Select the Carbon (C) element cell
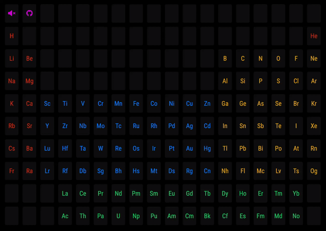 [243, 58]
